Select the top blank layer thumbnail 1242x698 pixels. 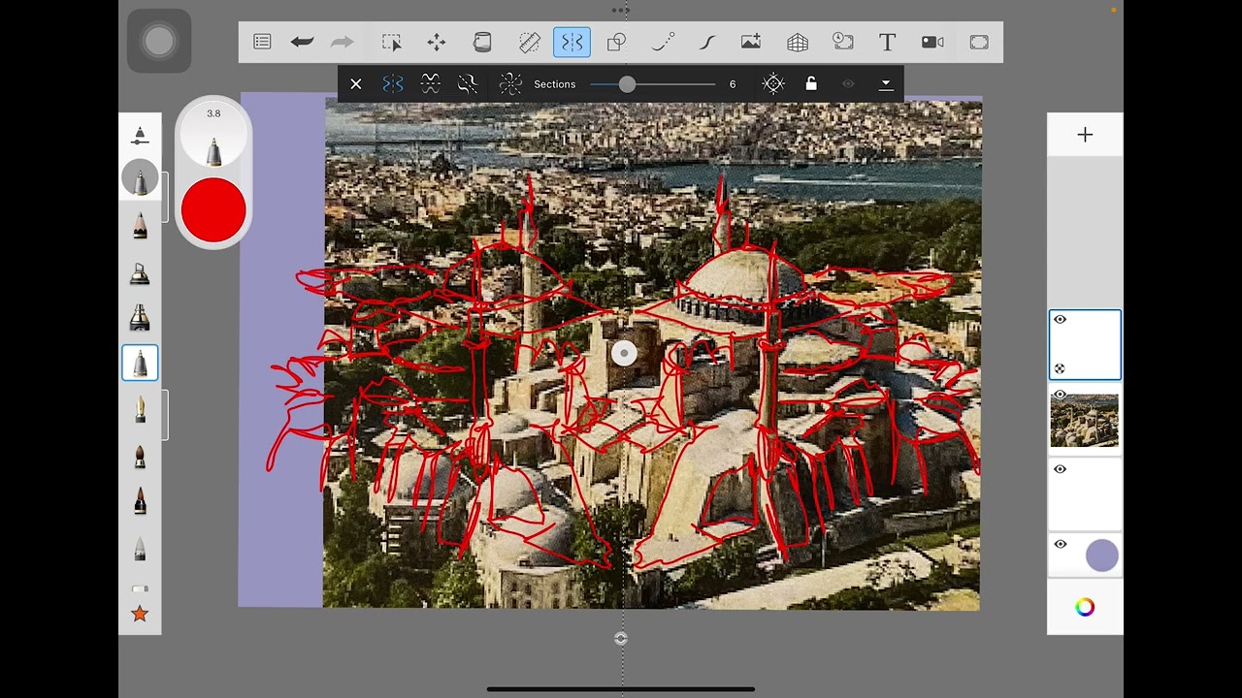(x=1085, y=344)
